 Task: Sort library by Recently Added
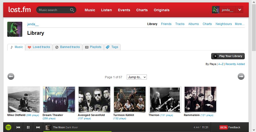tap(235, 64)
